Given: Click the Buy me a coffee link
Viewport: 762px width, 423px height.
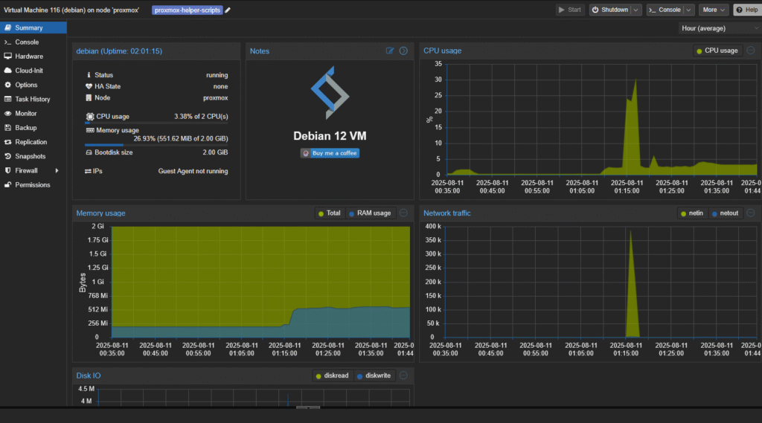Looking at the screenshot, I should point(330,153).
